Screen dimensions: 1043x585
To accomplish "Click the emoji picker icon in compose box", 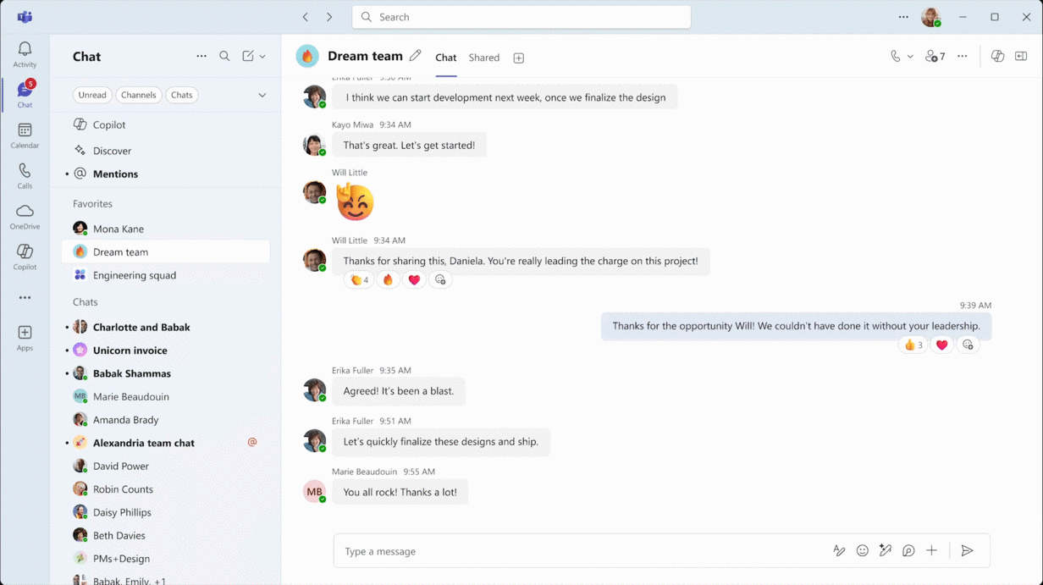I will point(862,551).
